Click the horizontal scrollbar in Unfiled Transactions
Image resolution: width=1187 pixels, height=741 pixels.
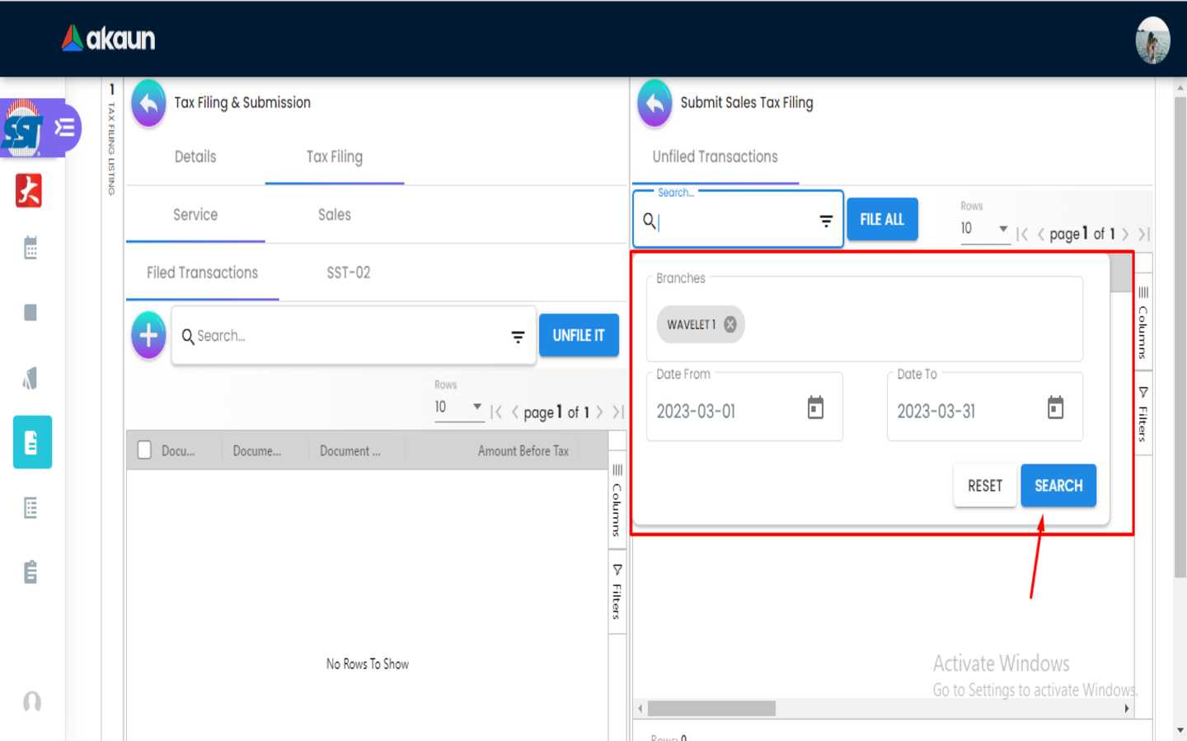pyautogui.click(x=711, y=708)
